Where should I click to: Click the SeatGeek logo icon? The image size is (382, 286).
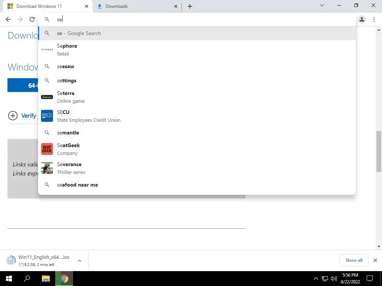[x=47, y=149]
